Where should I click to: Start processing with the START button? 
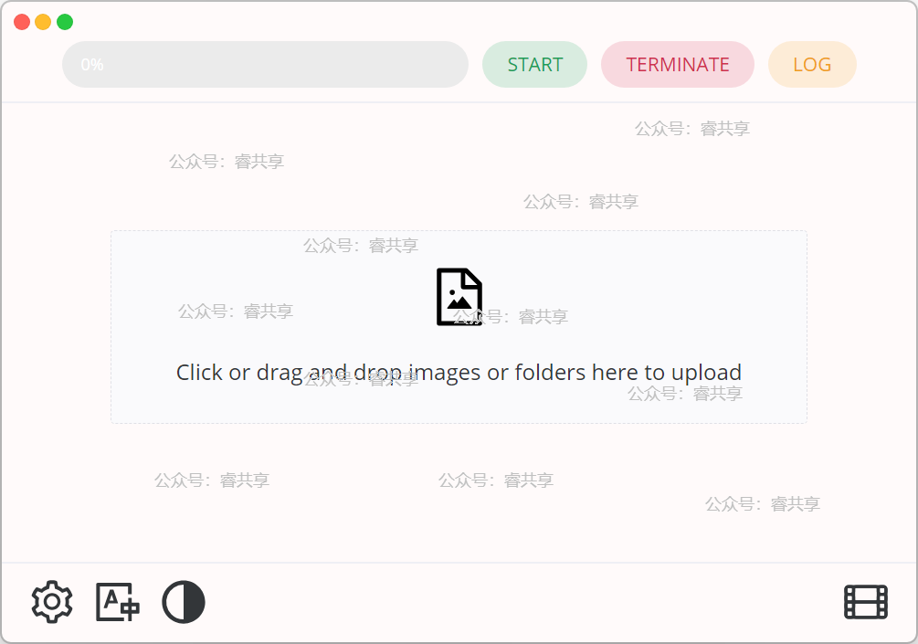pos(534,64)
